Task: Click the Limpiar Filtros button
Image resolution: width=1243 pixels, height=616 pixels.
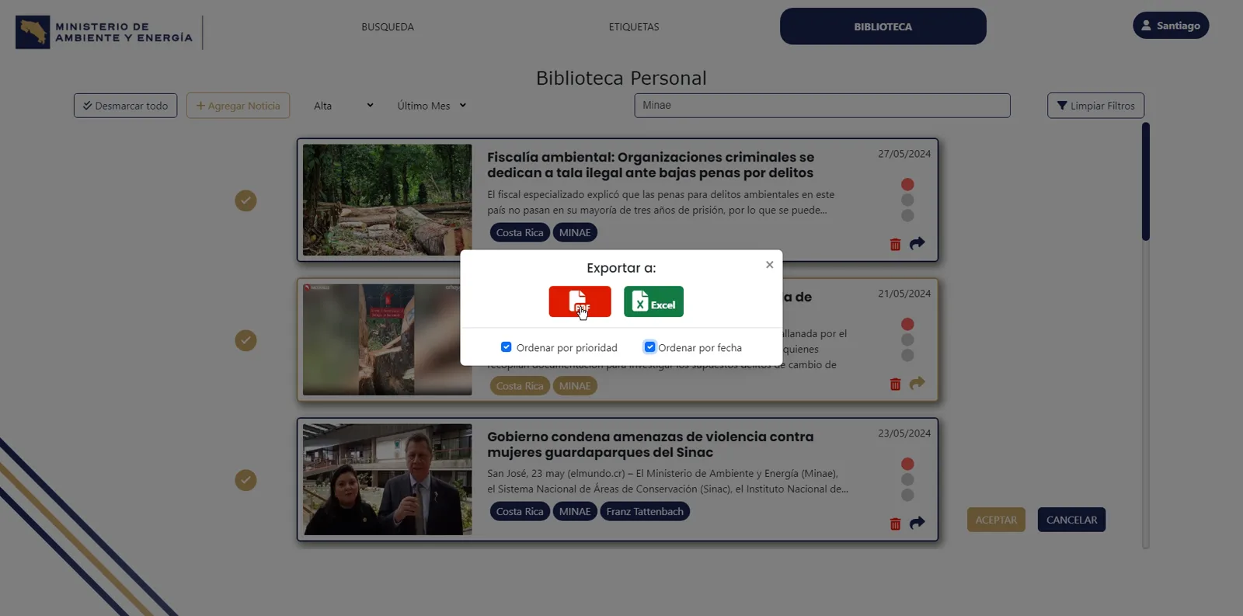Action: click(1095, 106)
